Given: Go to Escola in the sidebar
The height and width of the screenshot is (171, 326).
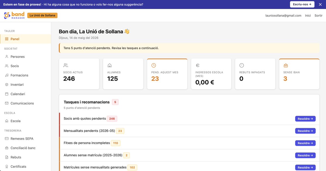Looking at the screenshot, I should 26,121.
